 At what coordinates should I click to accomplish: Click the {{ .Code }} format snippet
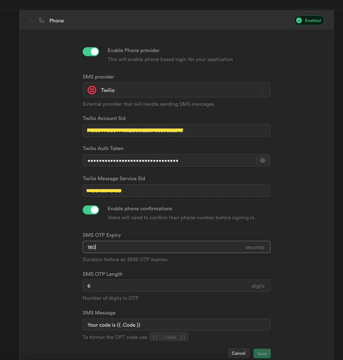pyautogui.click(x=169, y=337)
